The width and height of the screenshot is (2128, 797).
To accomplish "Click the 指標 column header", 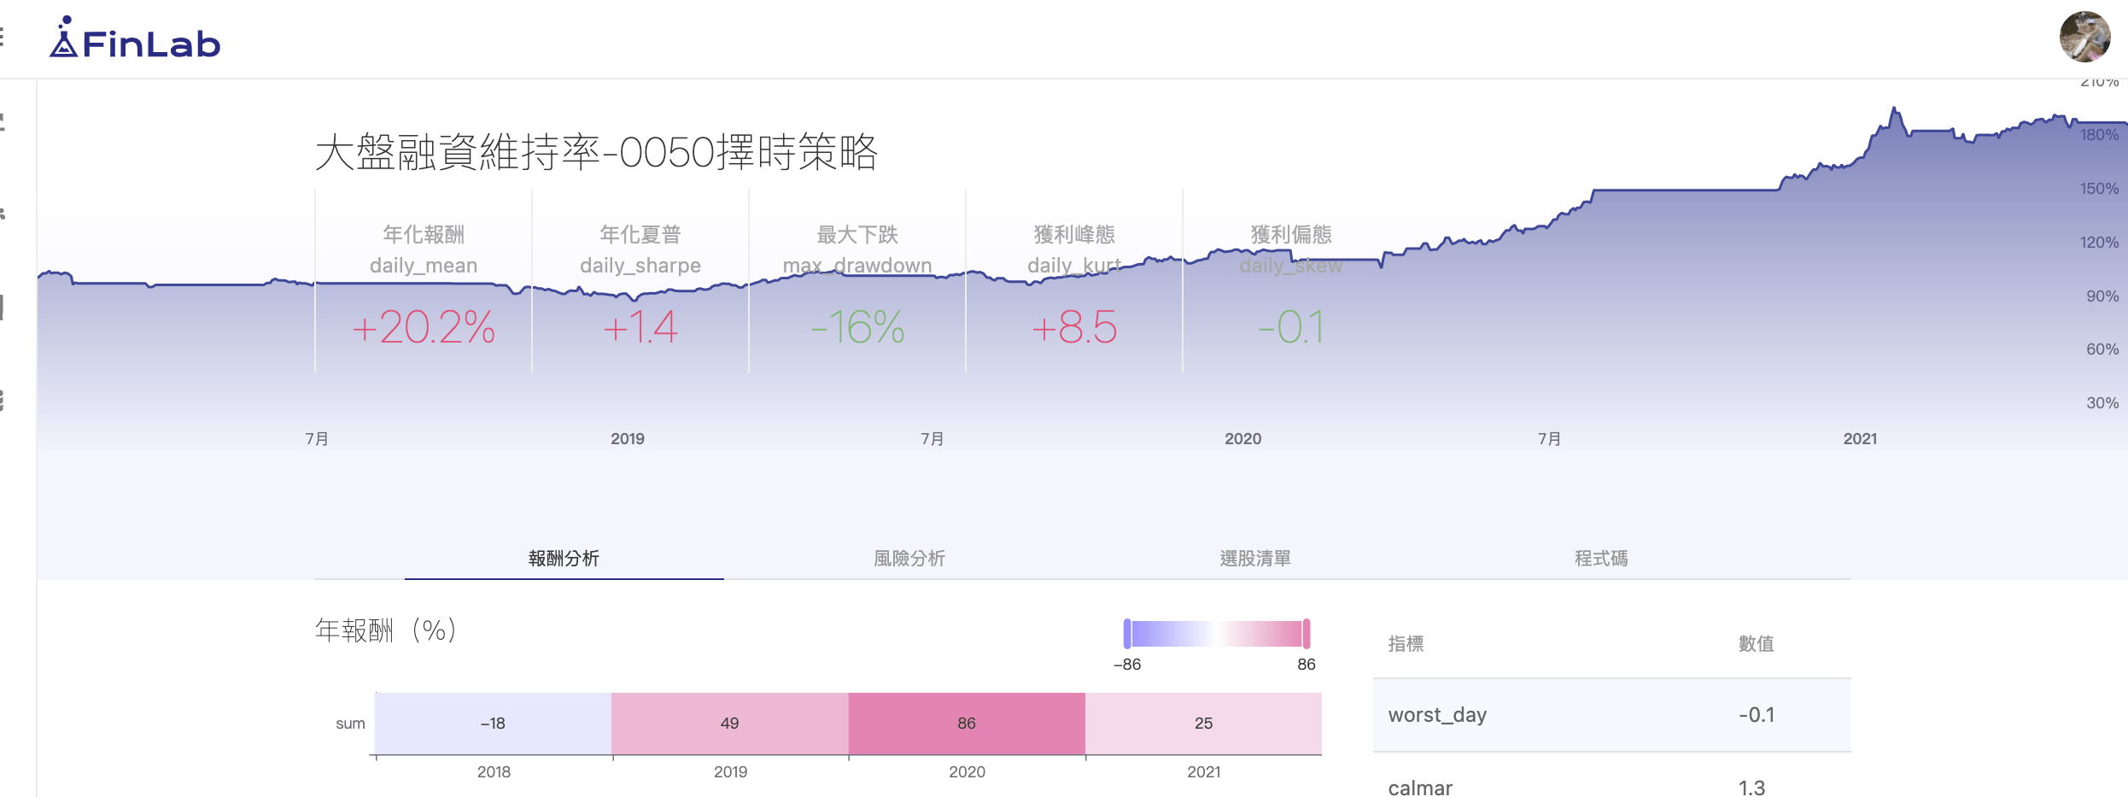I will (1406, 643).
